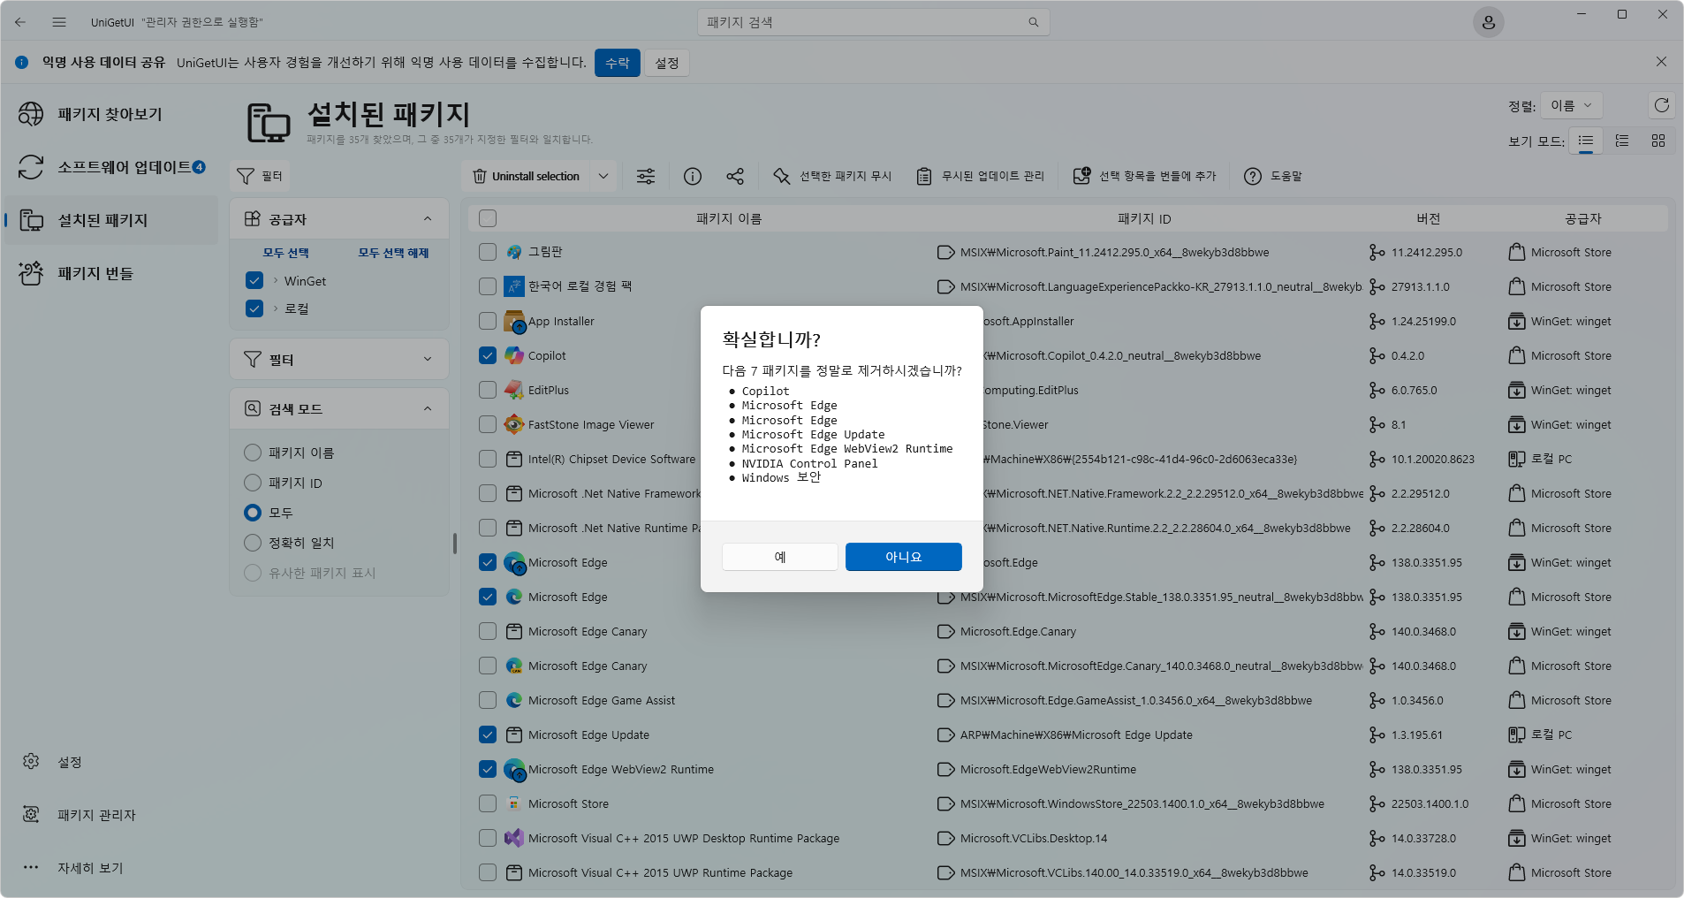Expand the 필터 panel
Image resolution: width=1684 pixels, height=898 pixels.
pos(428,359)
